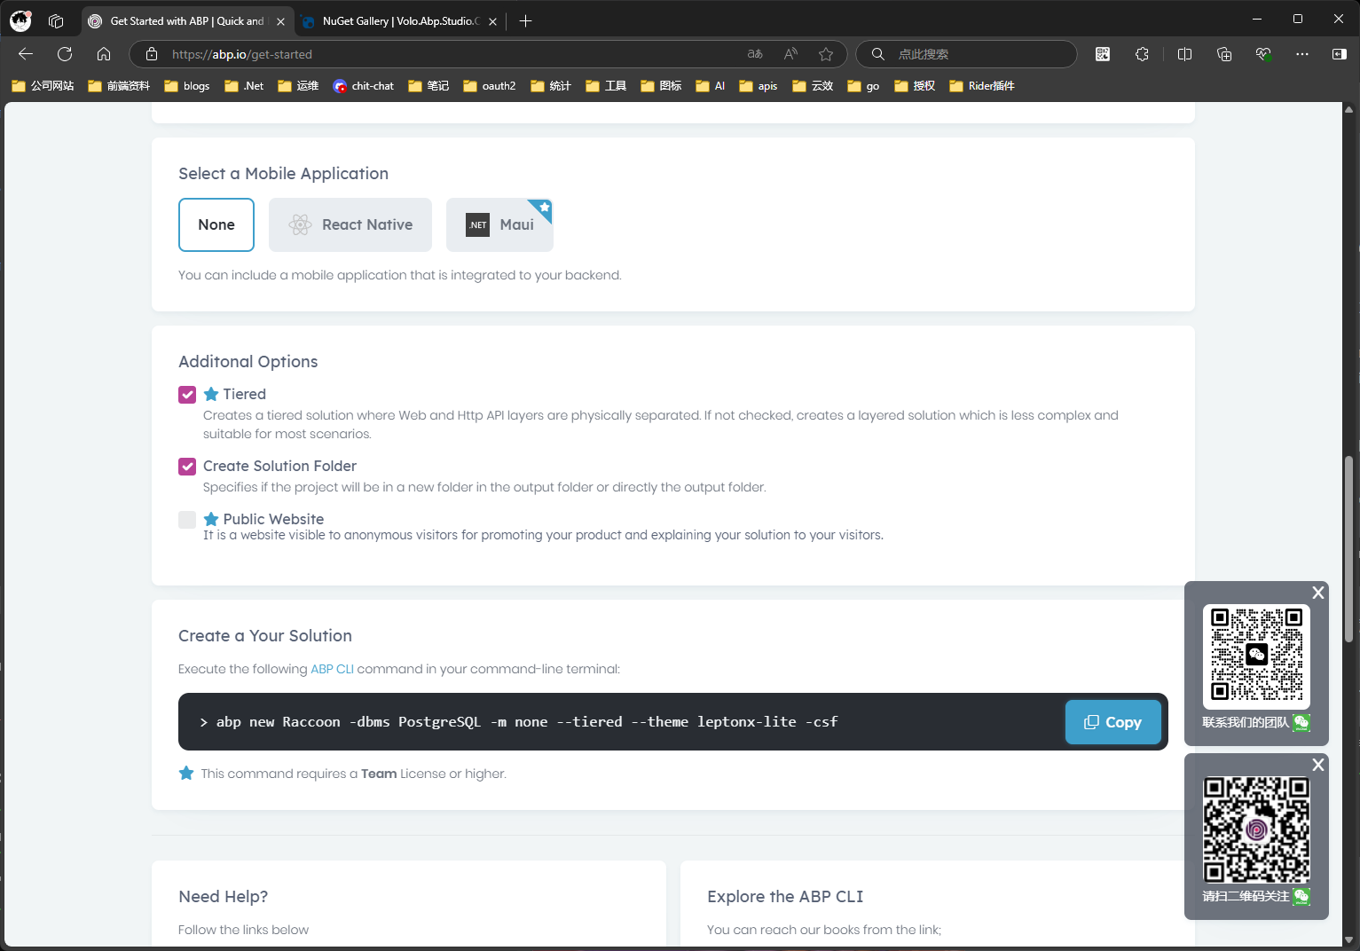1360x951 pixels.
Task: Click the QR code toolbar icon
Action: (x=1103, y=54)
